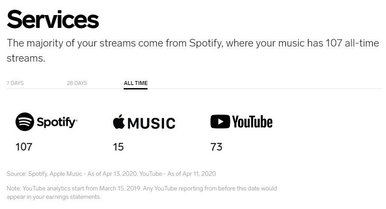The width and height of the screenshot is (386, 209).
Task: Click the Apple logo icon
Action: pos(119,122)
